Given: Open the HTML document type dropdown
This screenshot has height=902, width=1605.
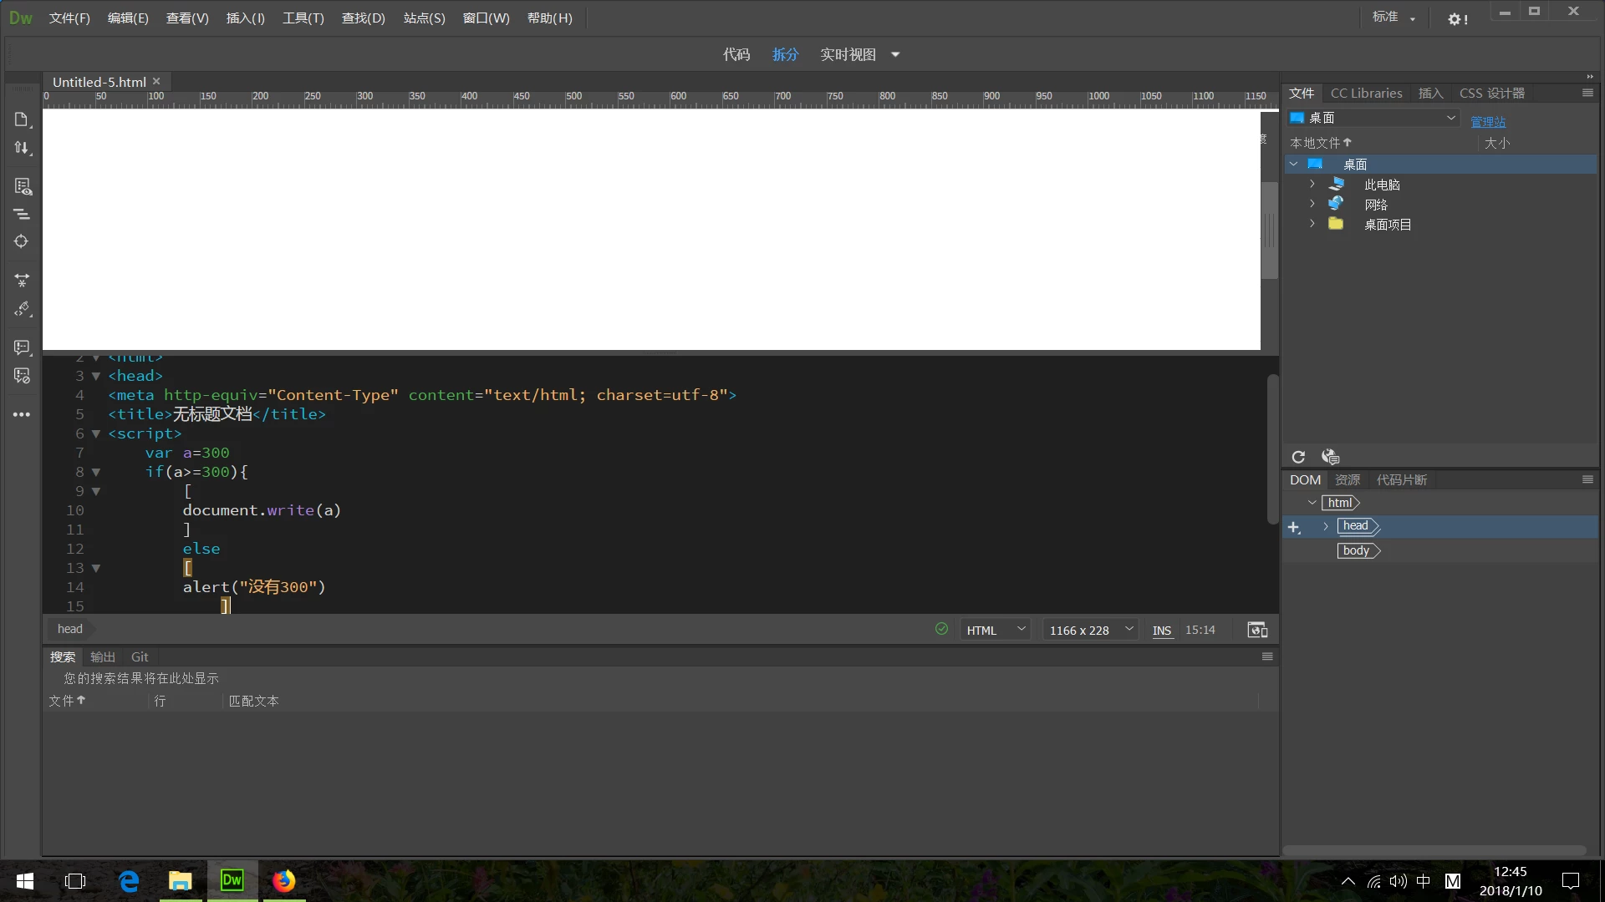Looking at the screenshot, I should click(x=995, y=630).
